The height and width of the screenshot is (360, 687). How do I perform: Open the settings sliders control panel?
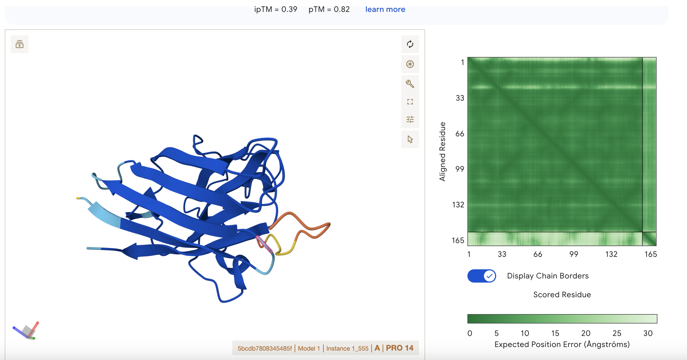tap(410, 119)
